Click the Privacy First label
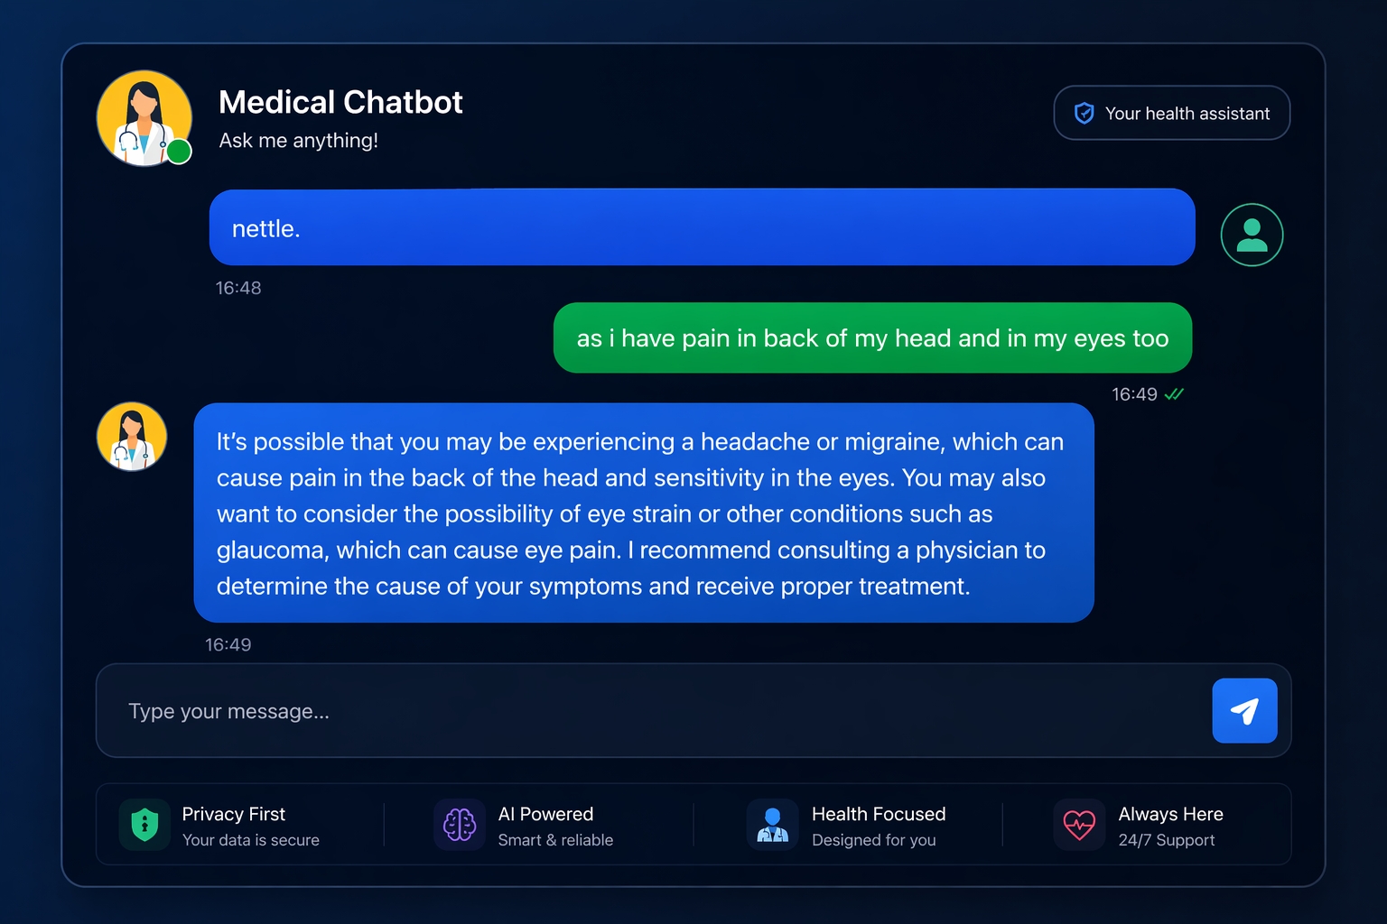The height and width of the screenshot is (924, 1387). coord(234,814)
